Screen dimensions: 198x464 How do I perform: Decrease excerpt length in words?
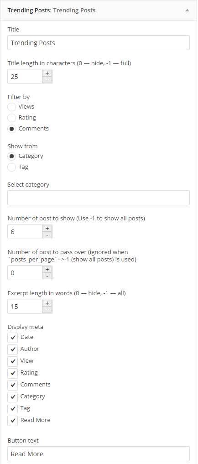[x=47, y=309]
